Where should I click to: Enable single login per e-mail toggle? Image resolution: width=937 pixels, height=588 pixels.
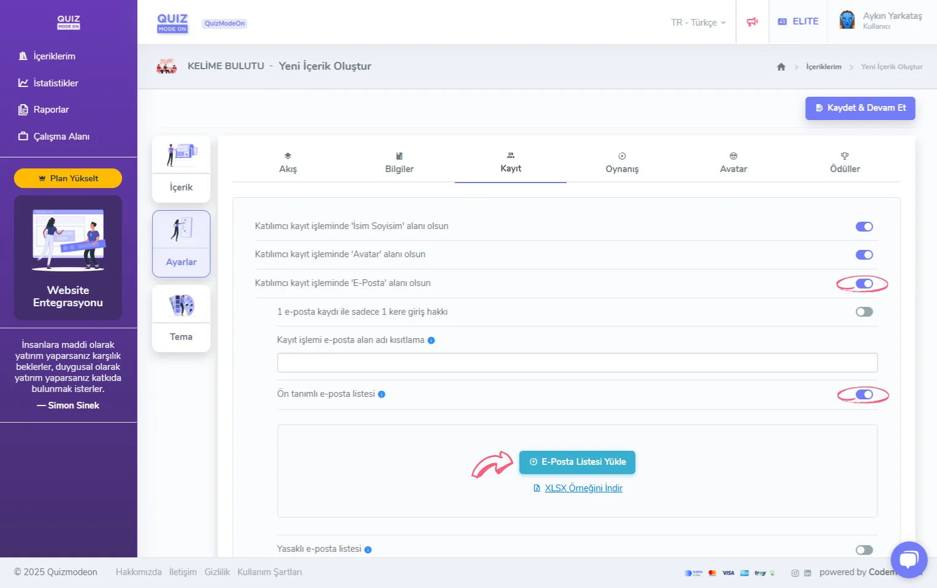(864, 312)
